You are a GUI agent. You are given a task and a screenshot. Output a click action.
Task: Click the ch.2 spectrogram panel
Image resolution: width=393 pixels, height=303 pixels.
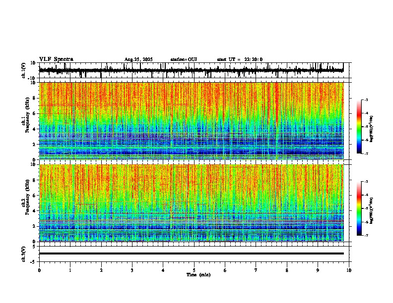(192, 203)
